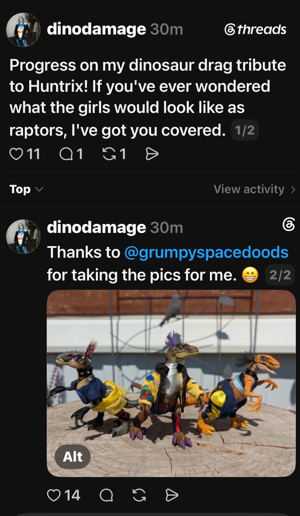Tap the threads logo at top right
This screenshot has height=516, width=300.
point(255,29)
